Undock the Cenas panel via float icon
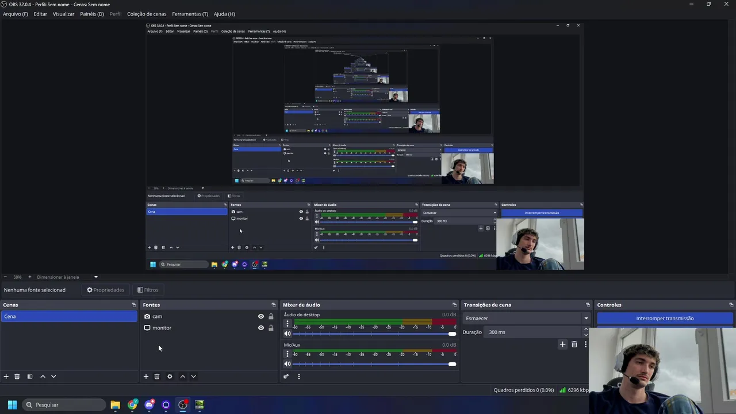736x414 pixels. [x=133, y=305]
